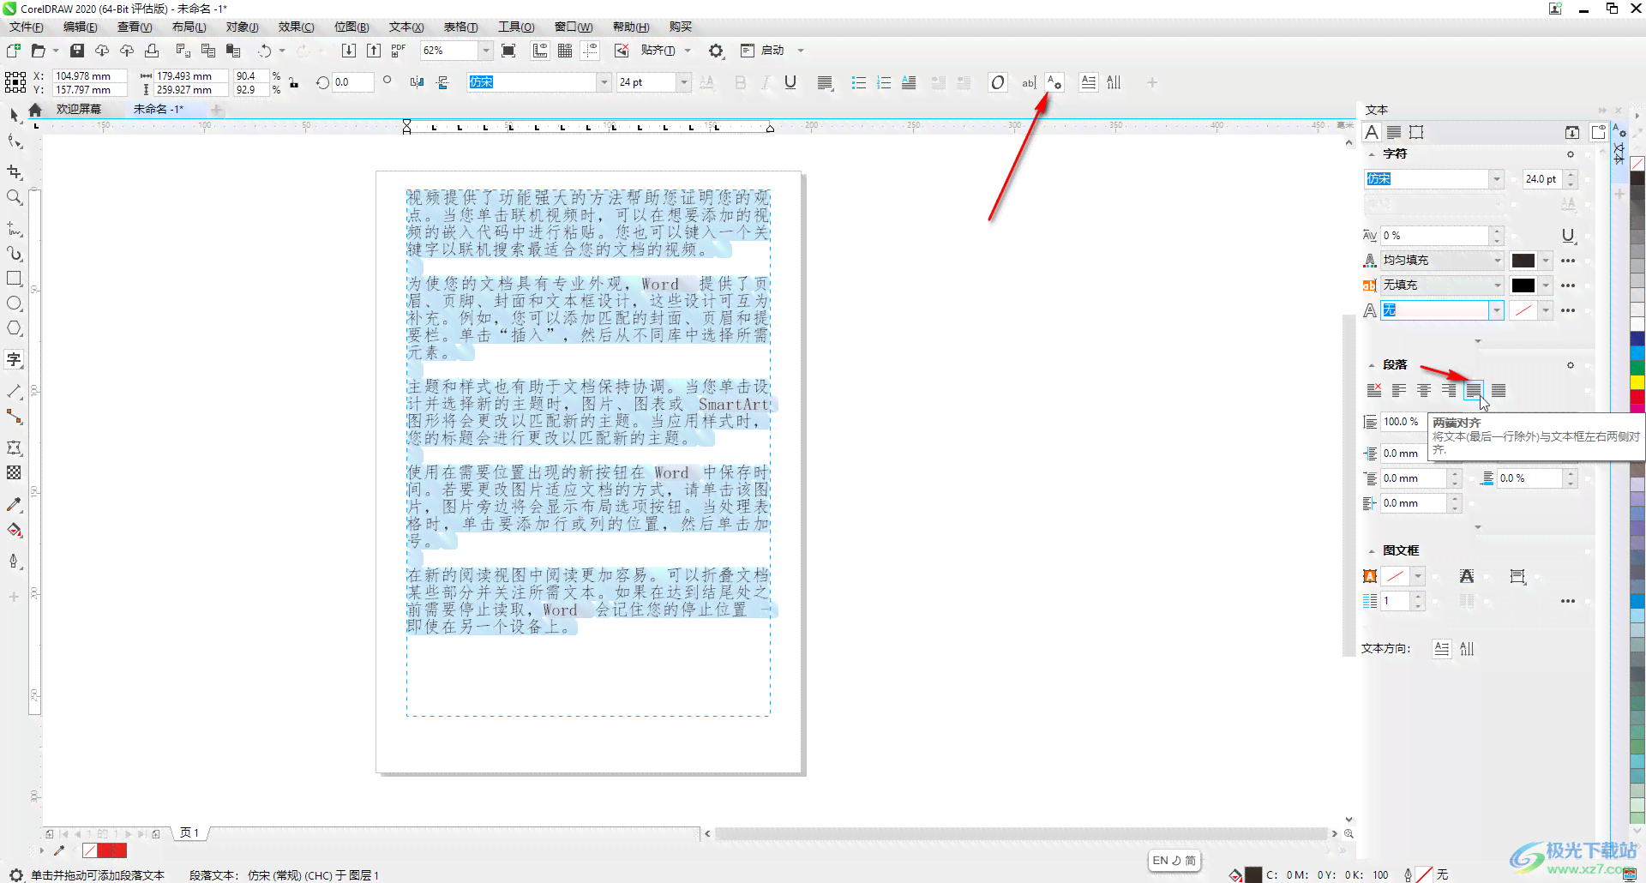Image resolution: width=1646 pixels, height=883 pixels.
Task: Select the Polygon tool
Action: (15, 328)
